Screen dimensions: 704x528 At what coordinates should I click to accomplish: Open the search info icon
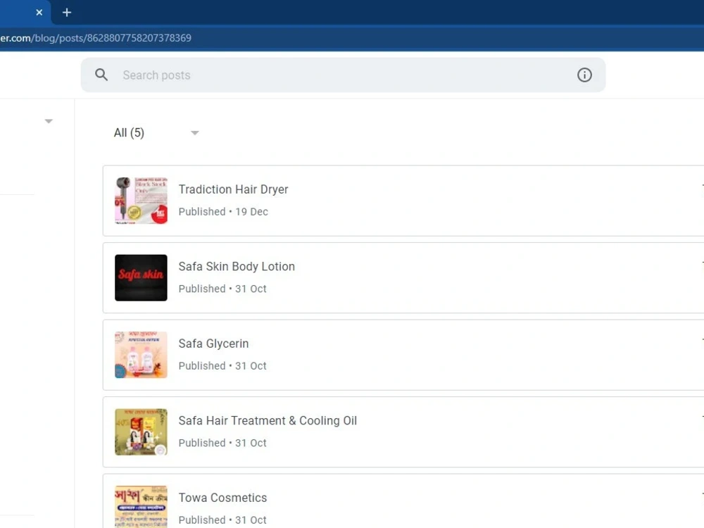tap(584, 75)
